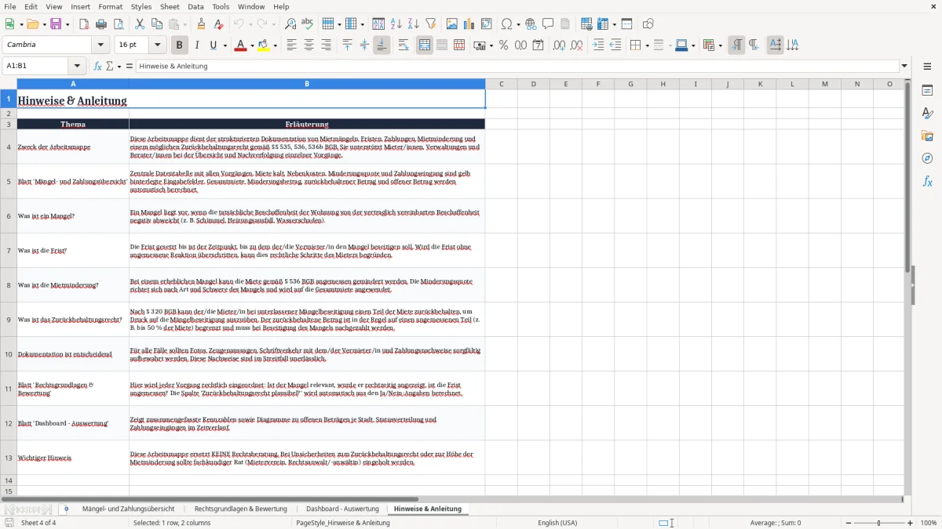Select column C header
The height and width of the screenshot is (529, 942).
(501, 84)
